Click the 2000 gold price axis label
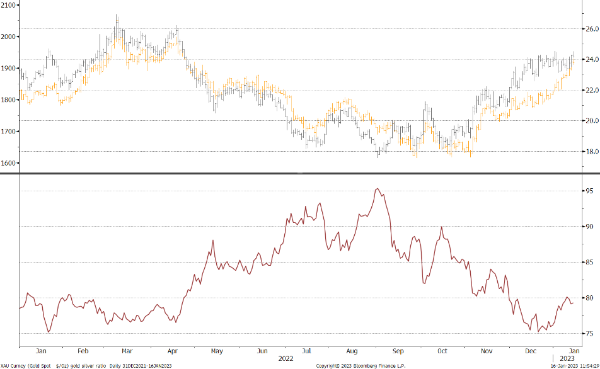The width and height of the screenshot is (600, 369). [x=8, y=37]
